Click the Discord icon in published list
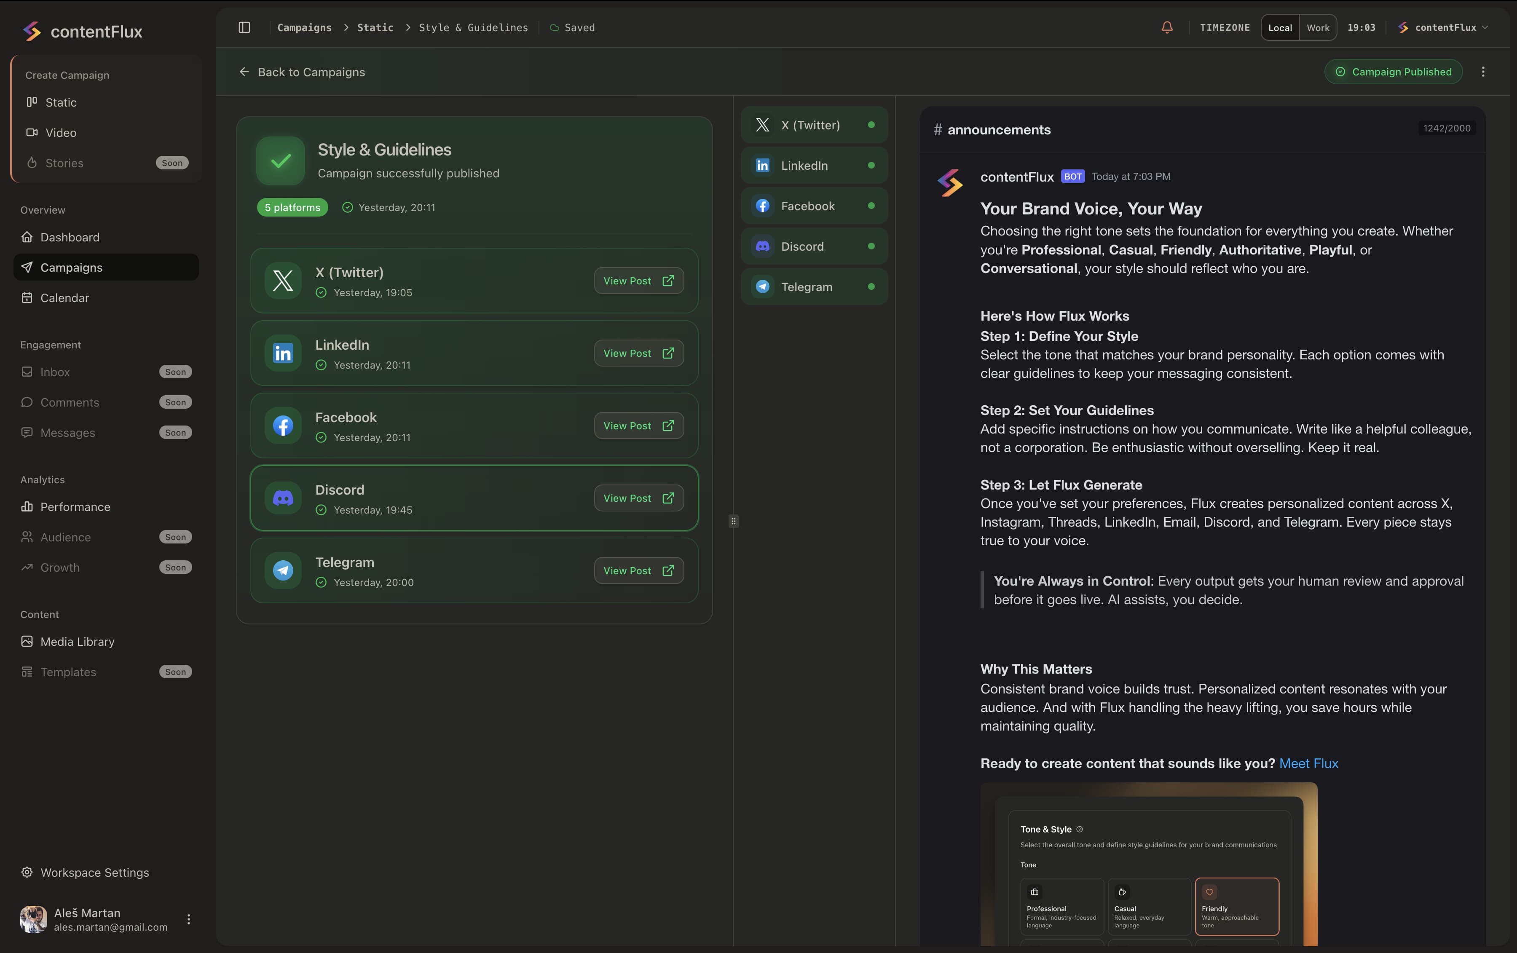Screen dimensions: 1517x953 point(283,498)
